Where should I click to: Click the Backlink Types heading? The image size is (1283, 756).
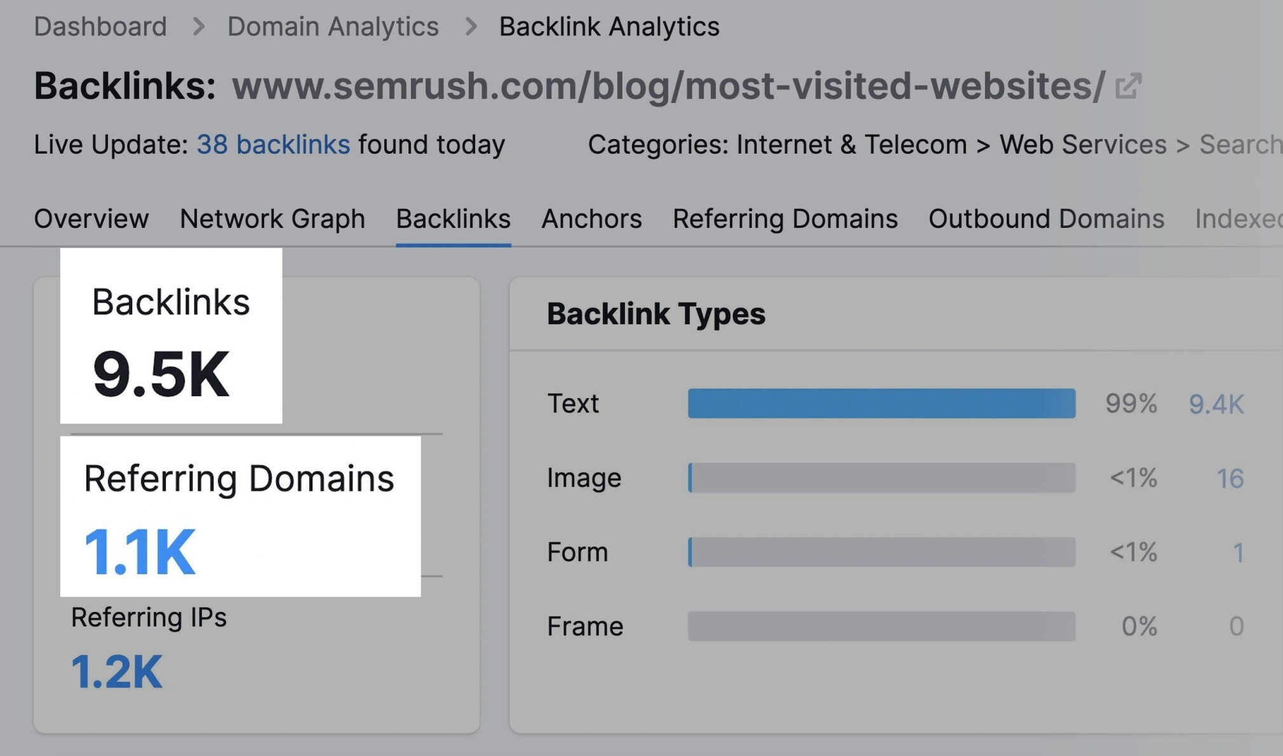(656, 314)
